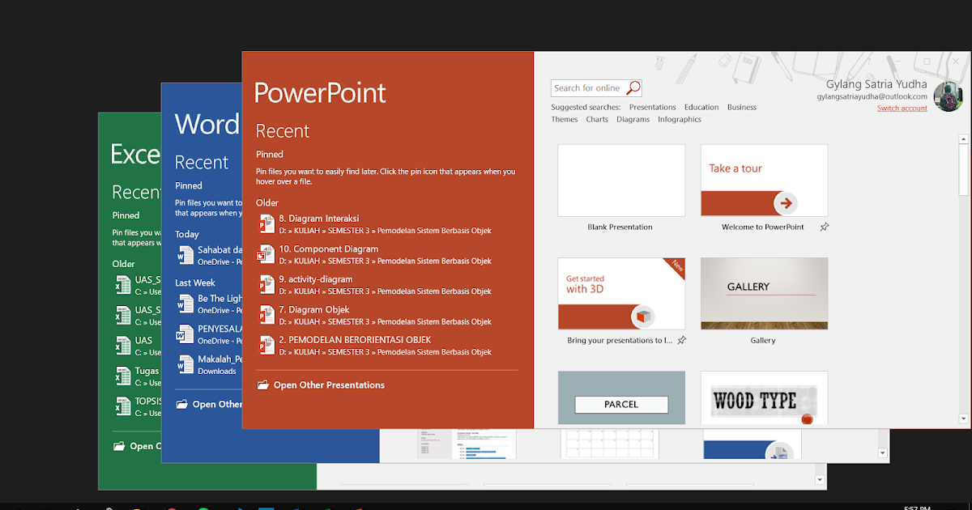Select Business suggested search
The height and width of the screenshot is (510, 972).
pos(742,107)
